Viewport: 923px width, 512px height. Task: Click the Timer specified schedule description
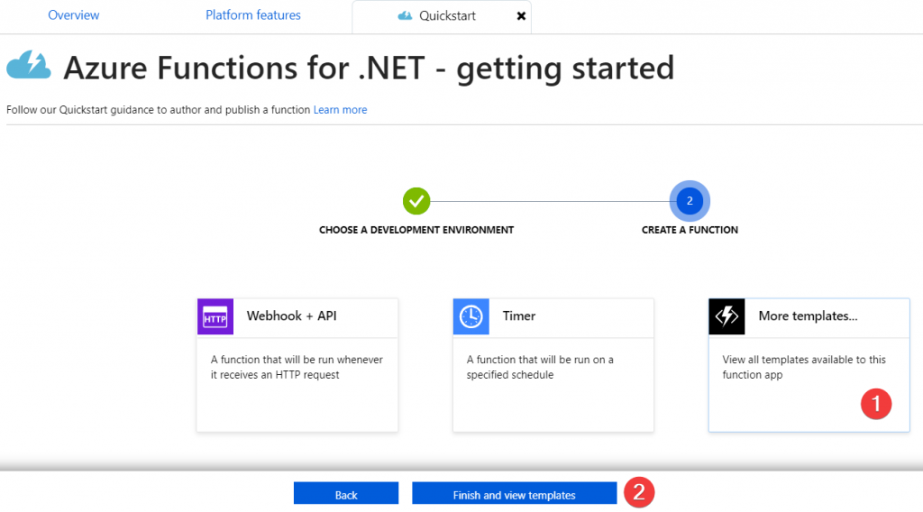click(x=540, y=367)
